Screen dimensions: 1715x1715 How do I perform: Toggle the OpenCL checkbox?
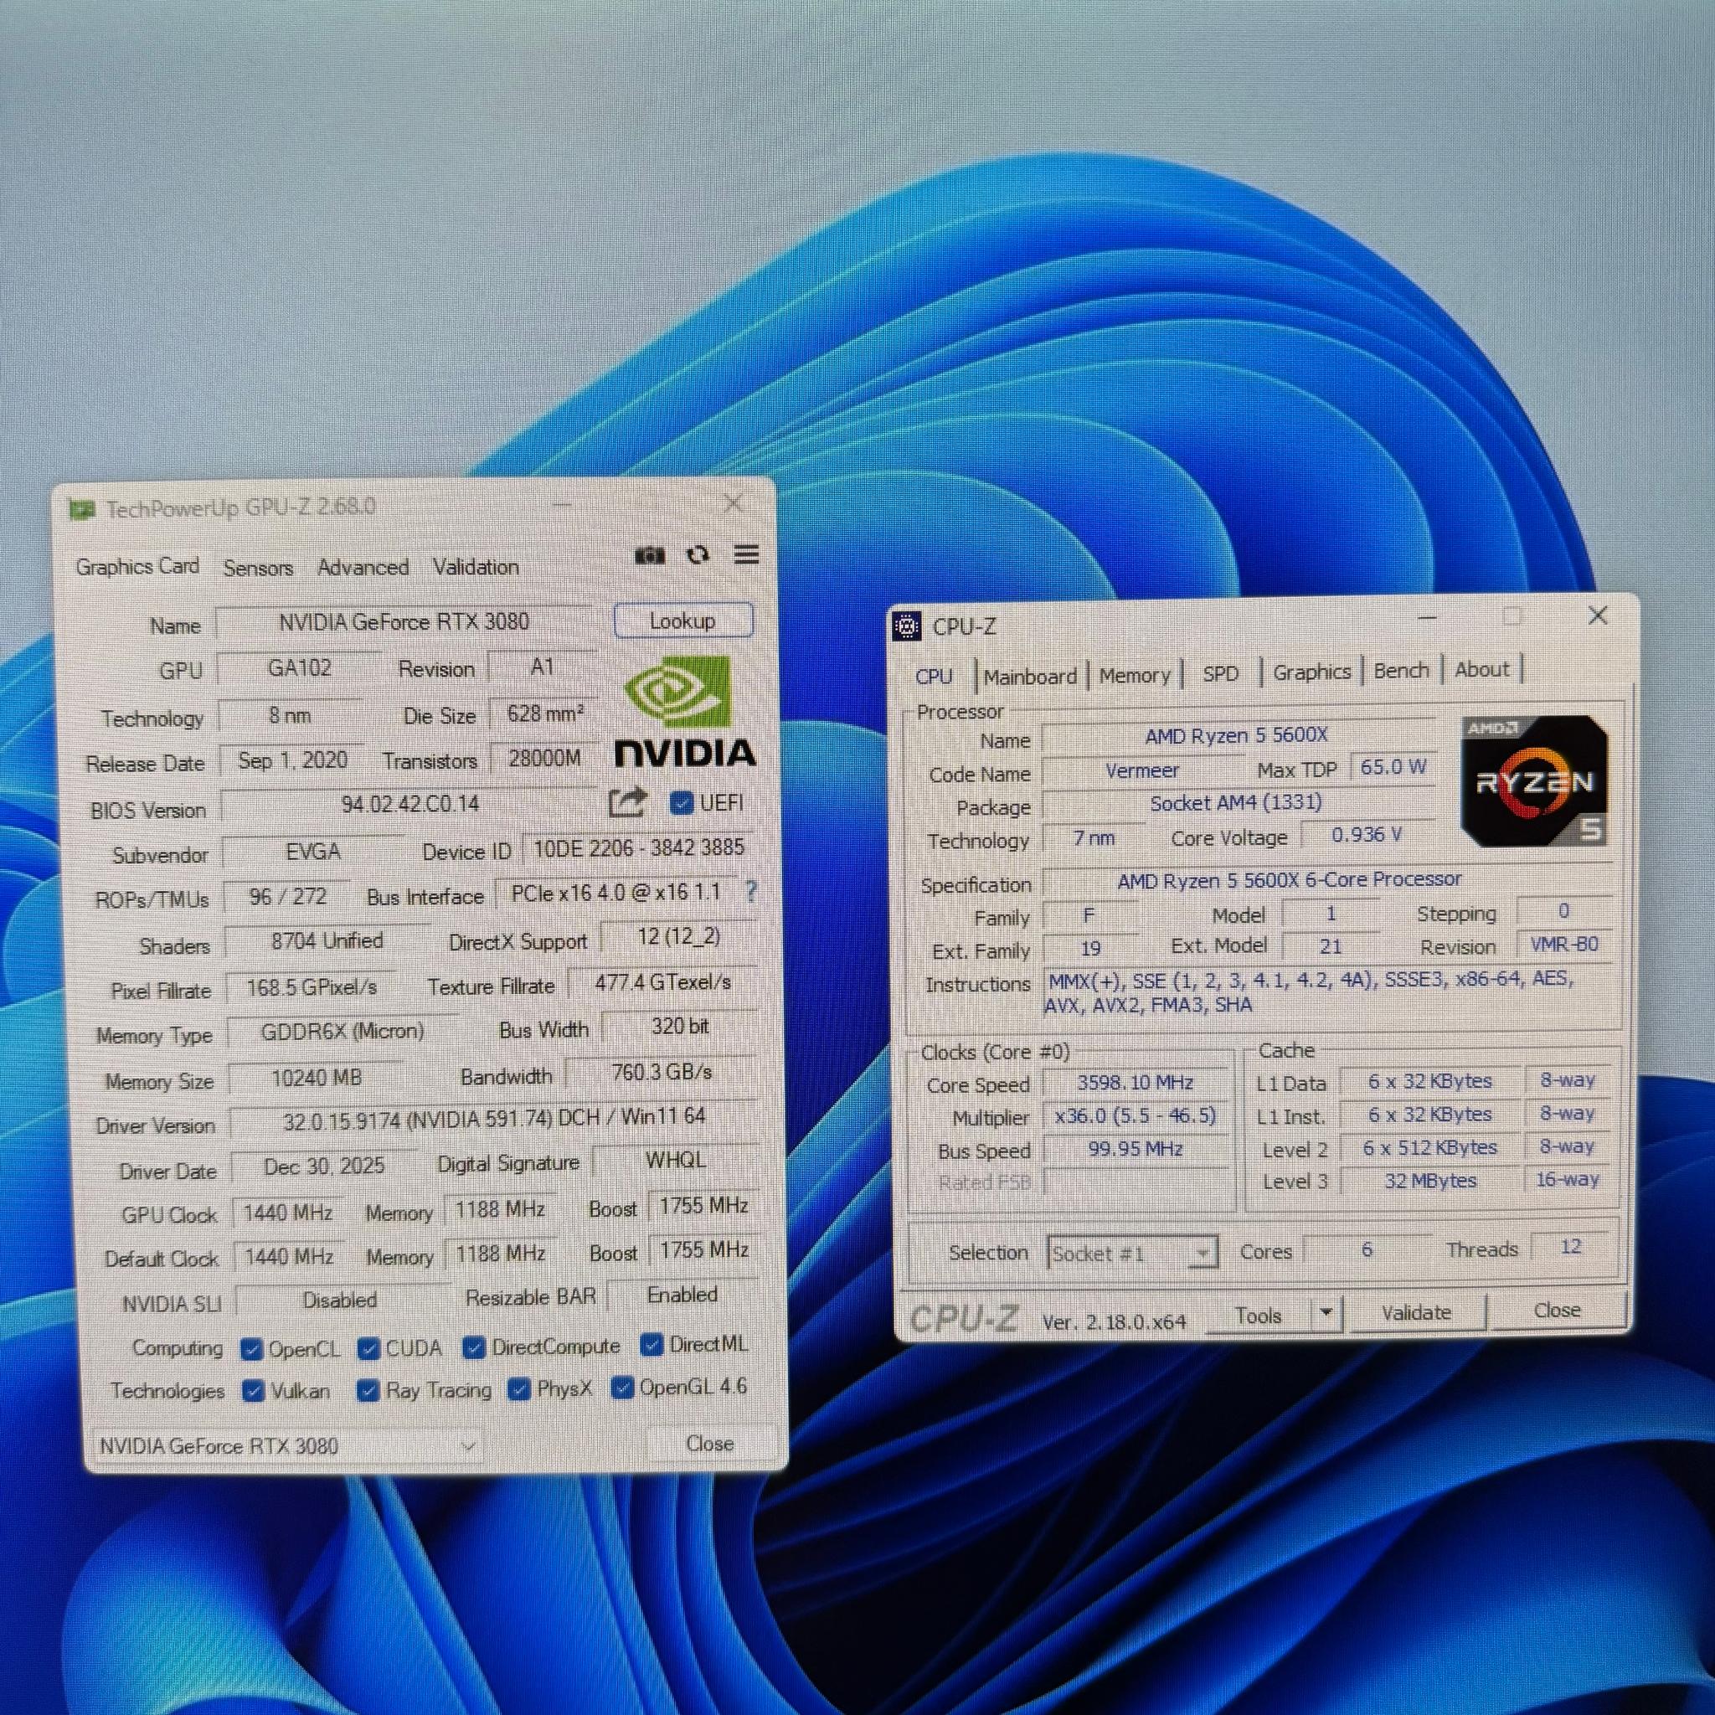click(x=251, y=1349)
